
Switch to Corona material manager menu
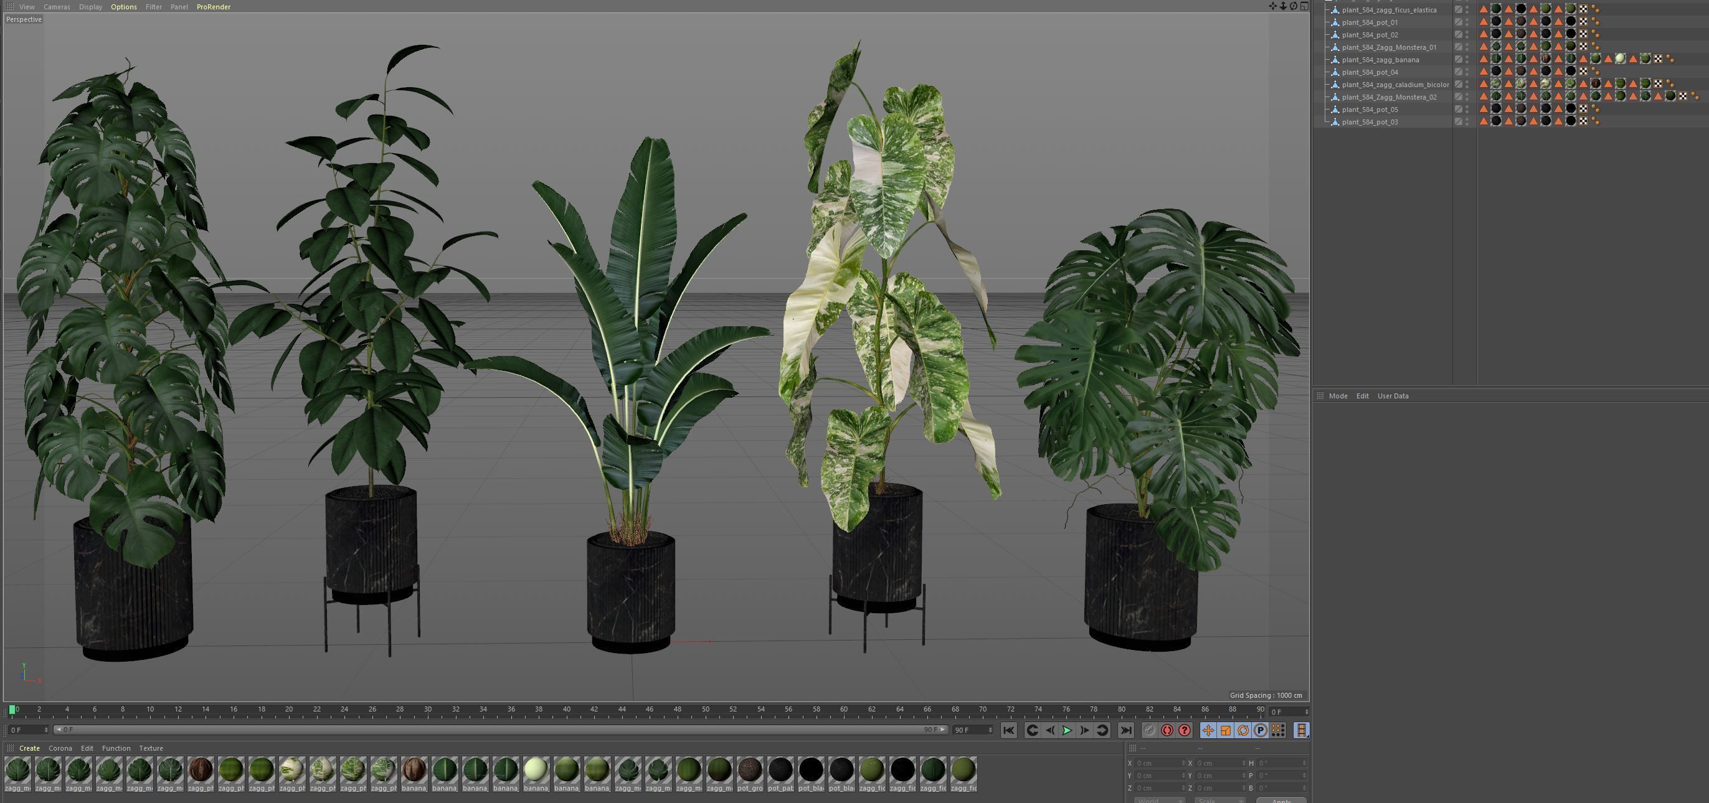click(x=60, y=748)
